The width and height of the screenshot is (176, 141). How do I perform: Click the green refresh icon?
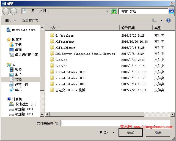pos(114,11)
